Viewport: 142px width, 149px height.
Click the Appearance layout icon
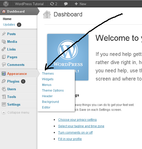coord(4,74)
